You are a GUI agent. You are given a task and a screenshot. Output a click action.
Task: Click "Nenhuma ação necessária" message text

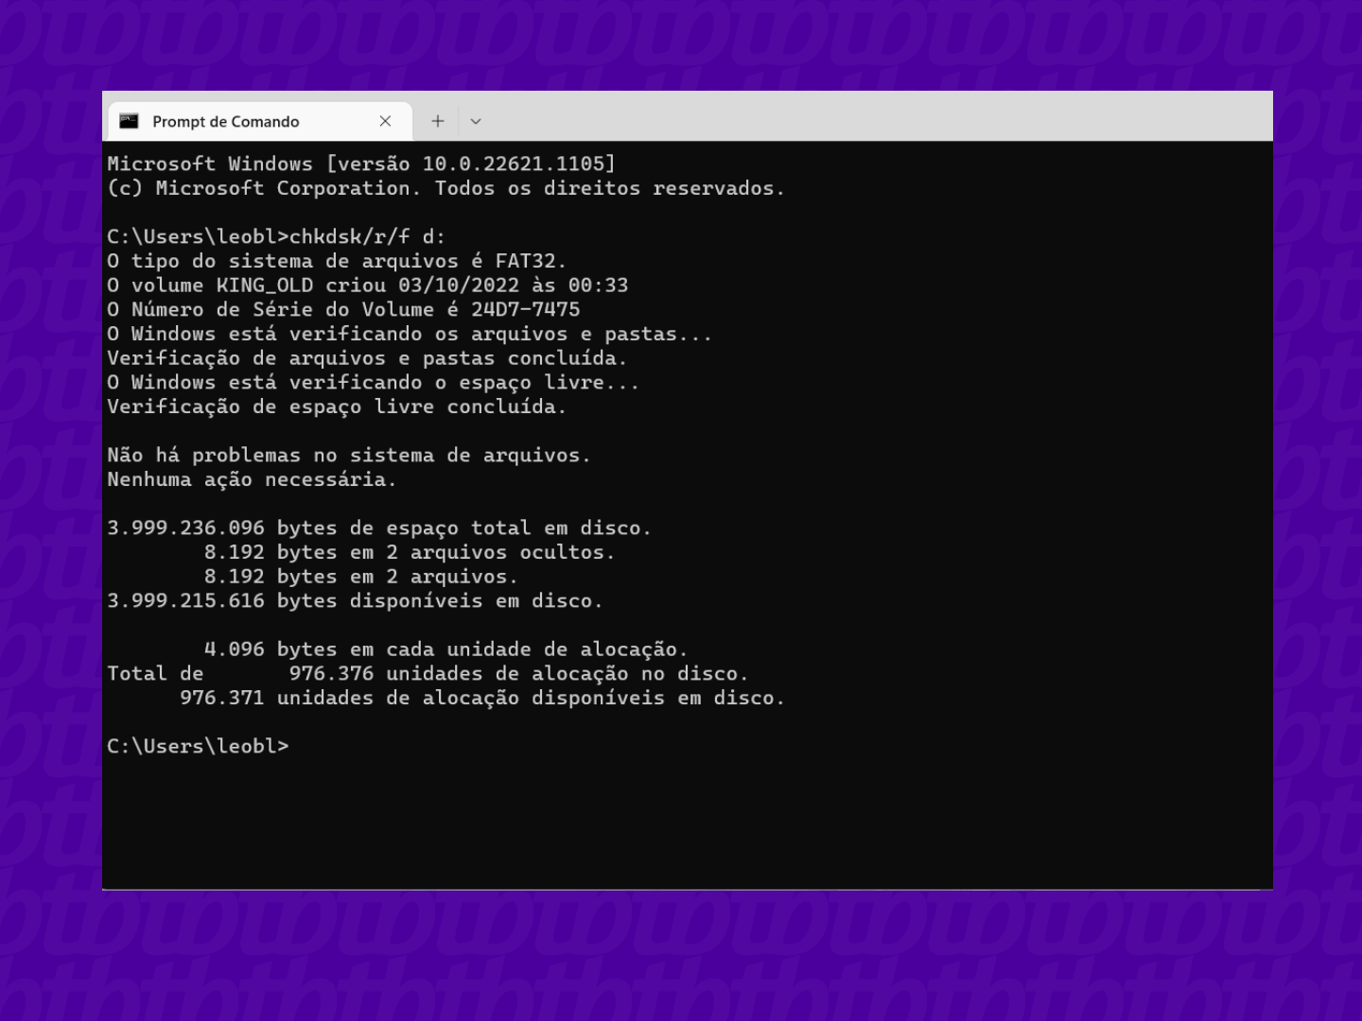coord(251,479)
